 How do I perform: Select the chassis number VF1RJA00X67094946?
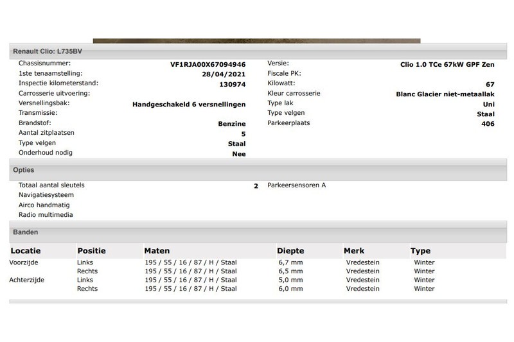coord(208,64)
